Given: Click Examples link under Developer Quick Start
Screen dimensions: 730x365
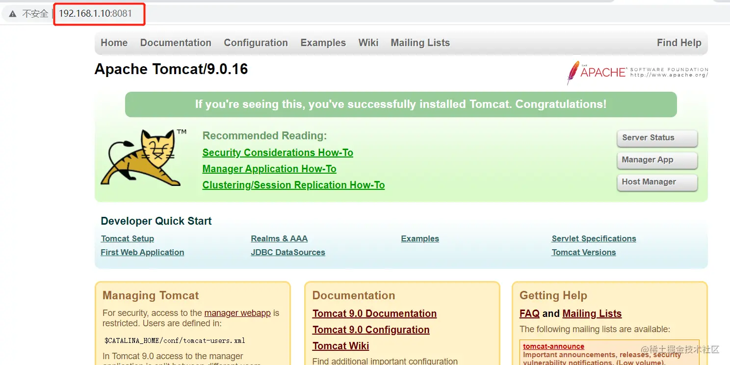Looking at the screenshot, I should pyautogui.click(x=420, y=238).
